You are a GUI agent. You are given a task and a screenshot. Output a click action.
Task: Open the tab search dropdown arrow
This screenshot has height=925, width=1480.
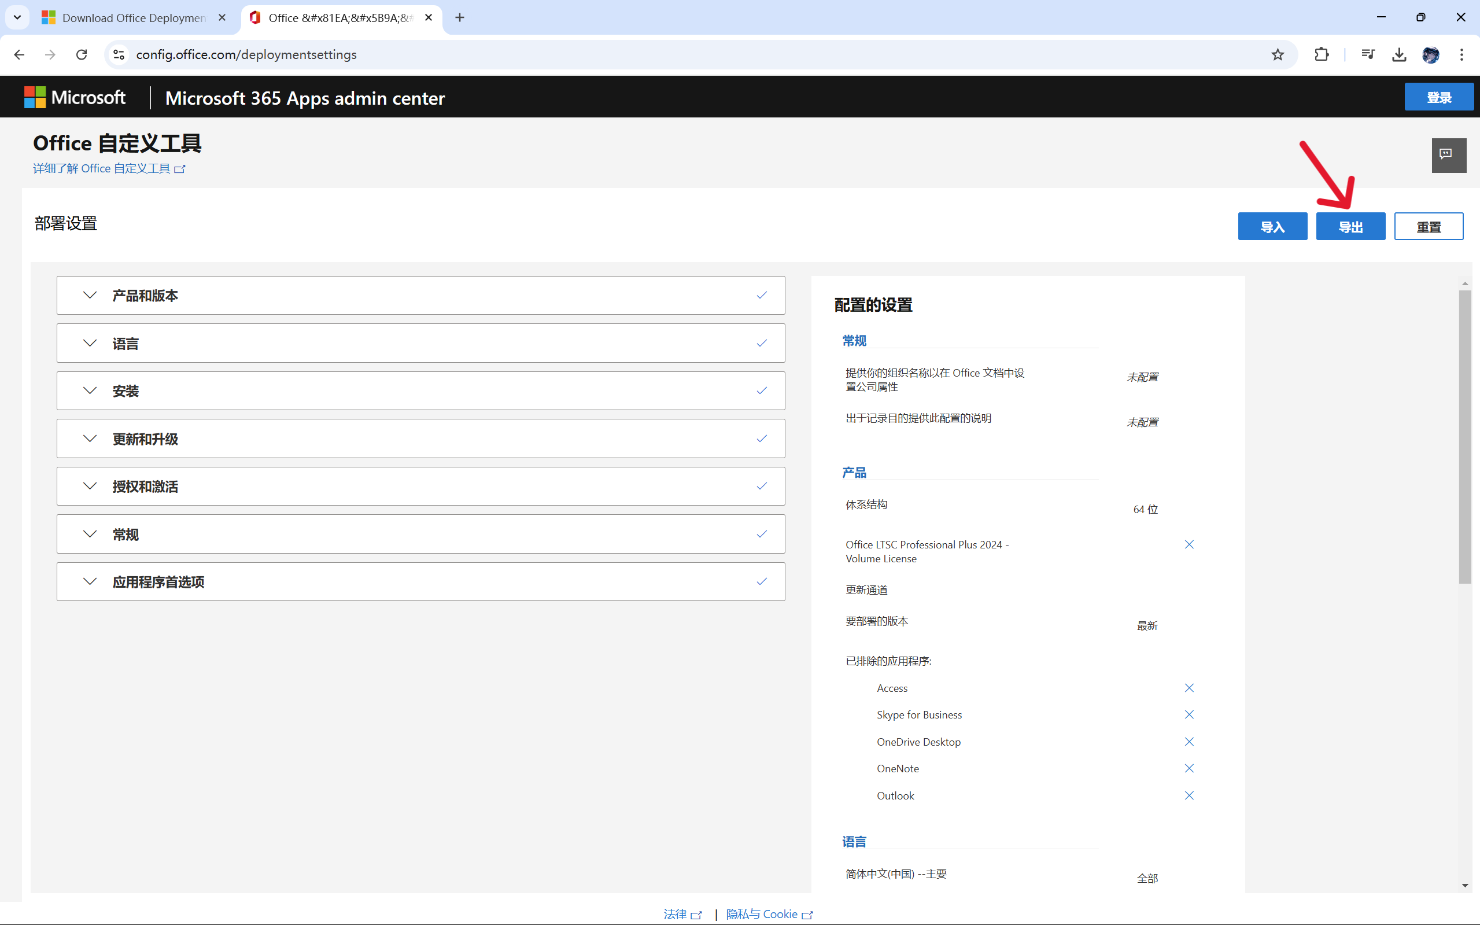point(17,18)
